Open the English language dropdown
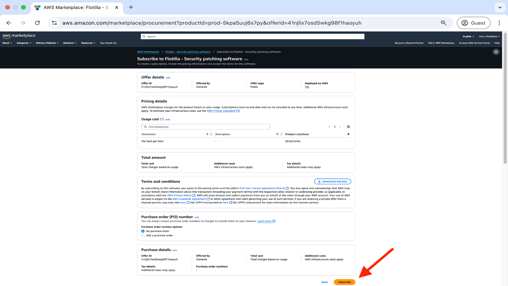Screen dimensions: 508x286 coord(468,37)
